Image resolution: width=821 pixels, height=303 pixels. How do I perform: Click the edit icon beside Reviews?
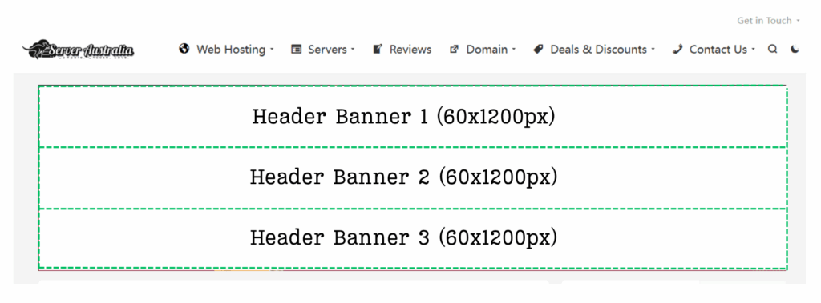point(378,49)
